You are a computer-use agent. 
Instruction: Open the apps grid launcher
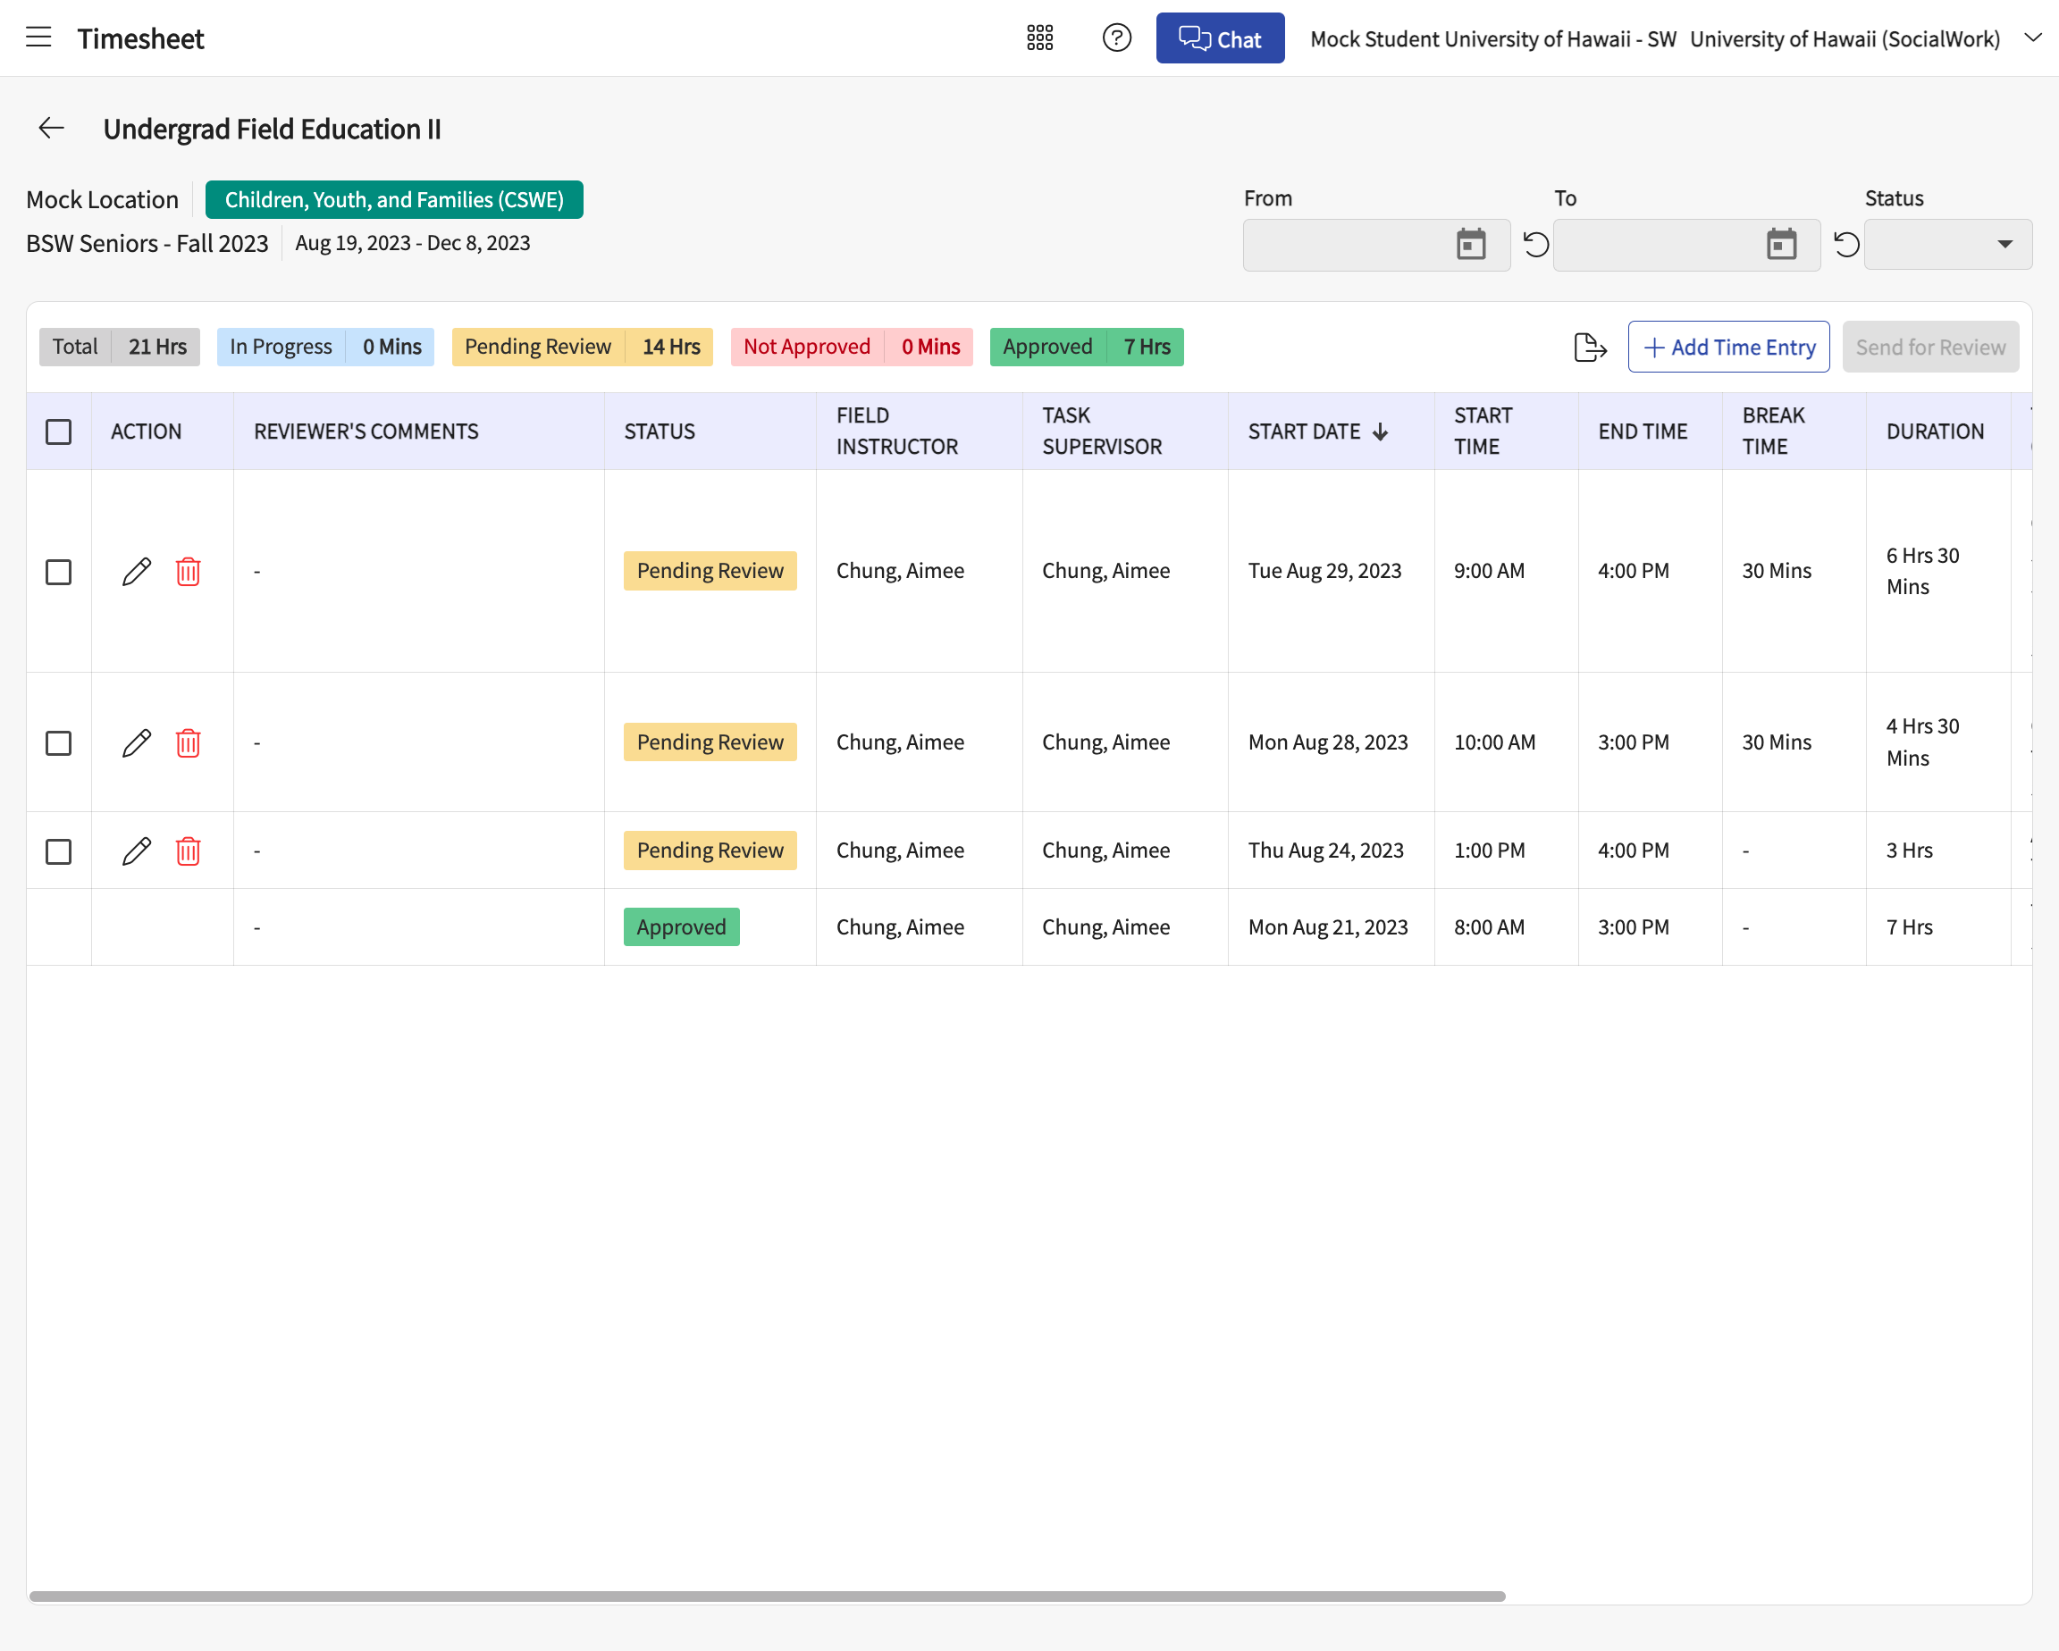pyautogui.click(x=1040, y=38)
